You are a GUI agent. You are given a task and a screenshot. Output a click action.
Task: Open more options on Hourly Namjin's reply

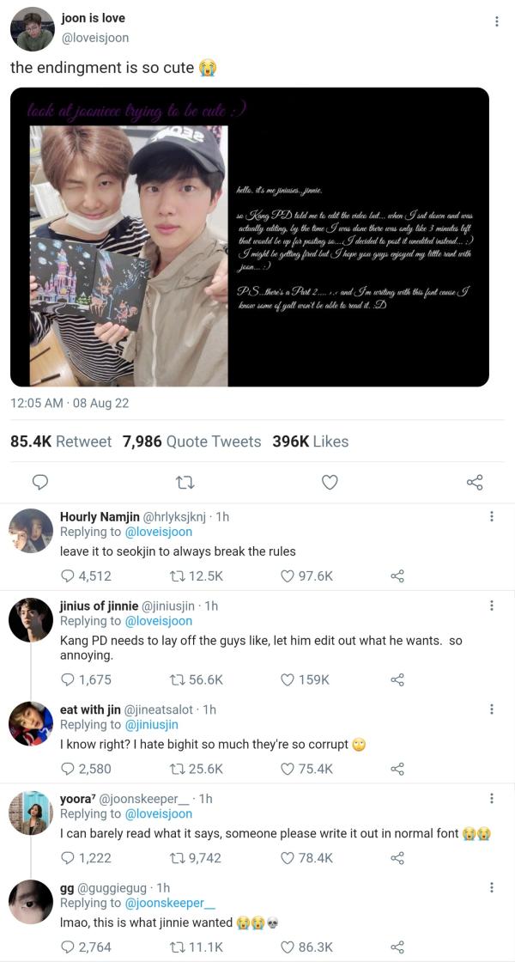tap(491, 517)
